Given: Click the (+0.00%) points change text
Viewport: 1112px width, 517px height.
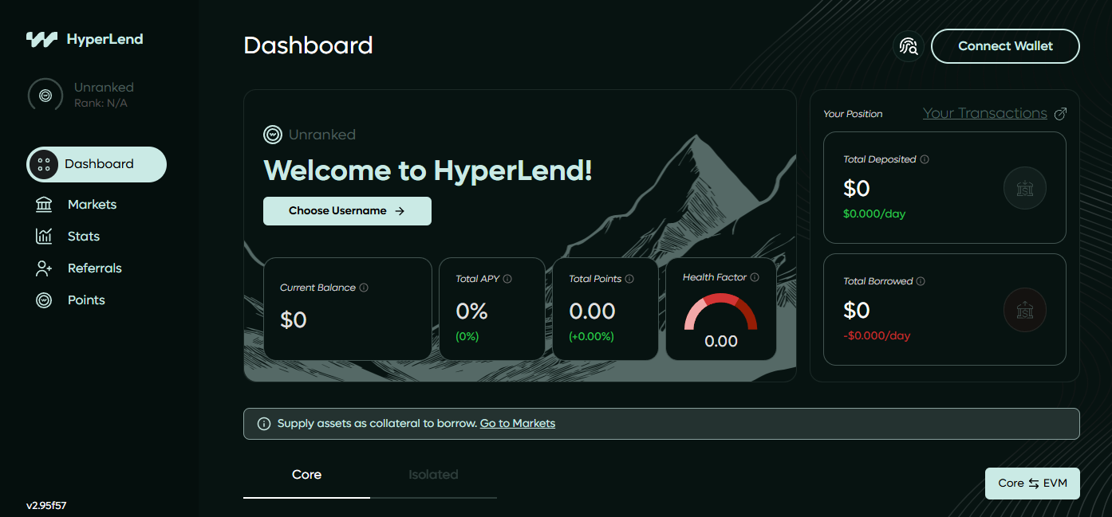Looking at the screenshot, I should click(591, 337).
